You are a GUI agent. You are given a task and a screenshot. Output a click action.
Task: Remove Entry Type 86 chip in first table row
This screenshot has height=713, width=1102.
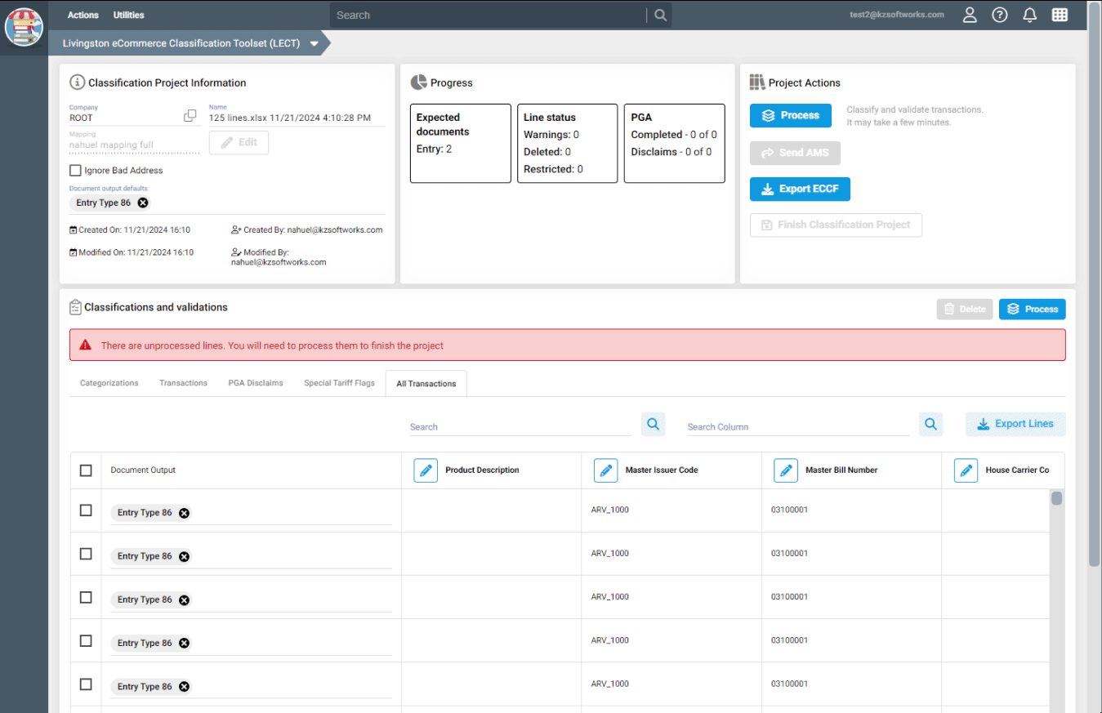point(184,513)
